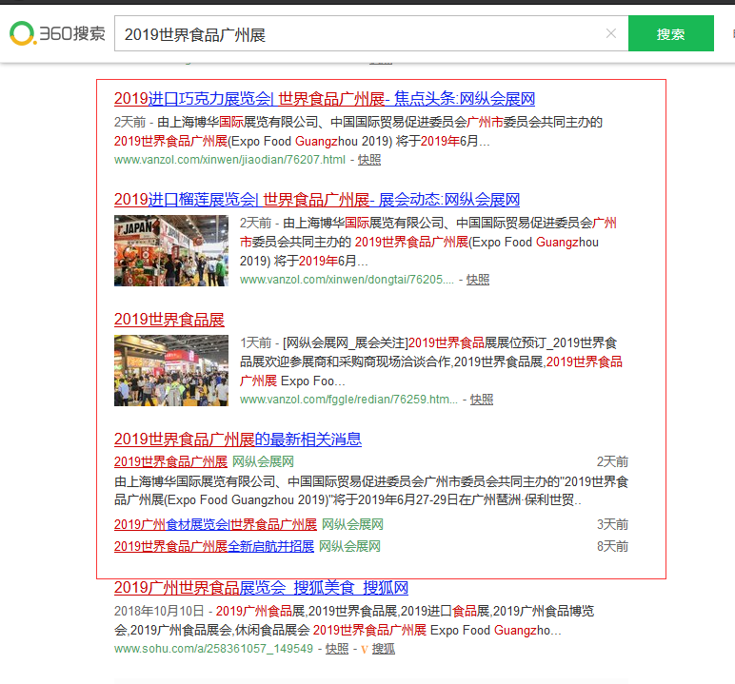Open the 2019进口巧克力展览会 result title

point(325,99)
